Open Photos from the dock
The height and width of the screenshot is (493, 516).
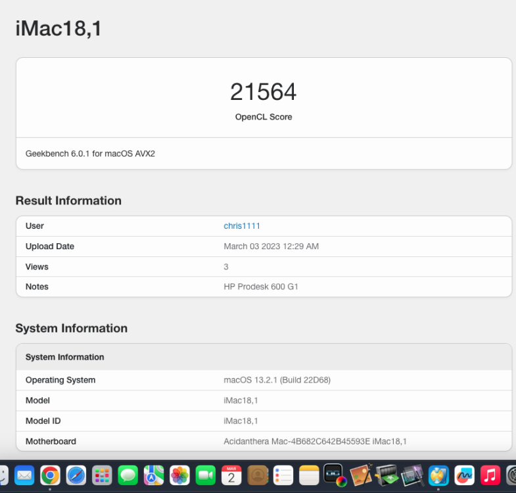[179, 475]
